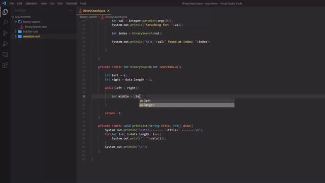
Task: Open the Source Control view
Action: [5, 33]
